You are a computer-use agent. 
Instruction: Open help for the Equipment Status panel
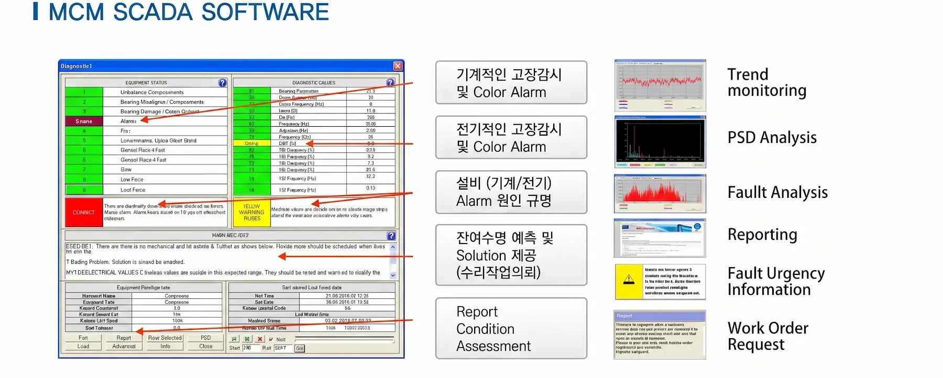[223, 83]
